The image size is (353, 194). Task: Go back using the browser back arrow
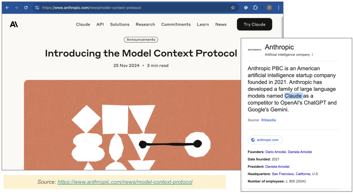[7, 8]
